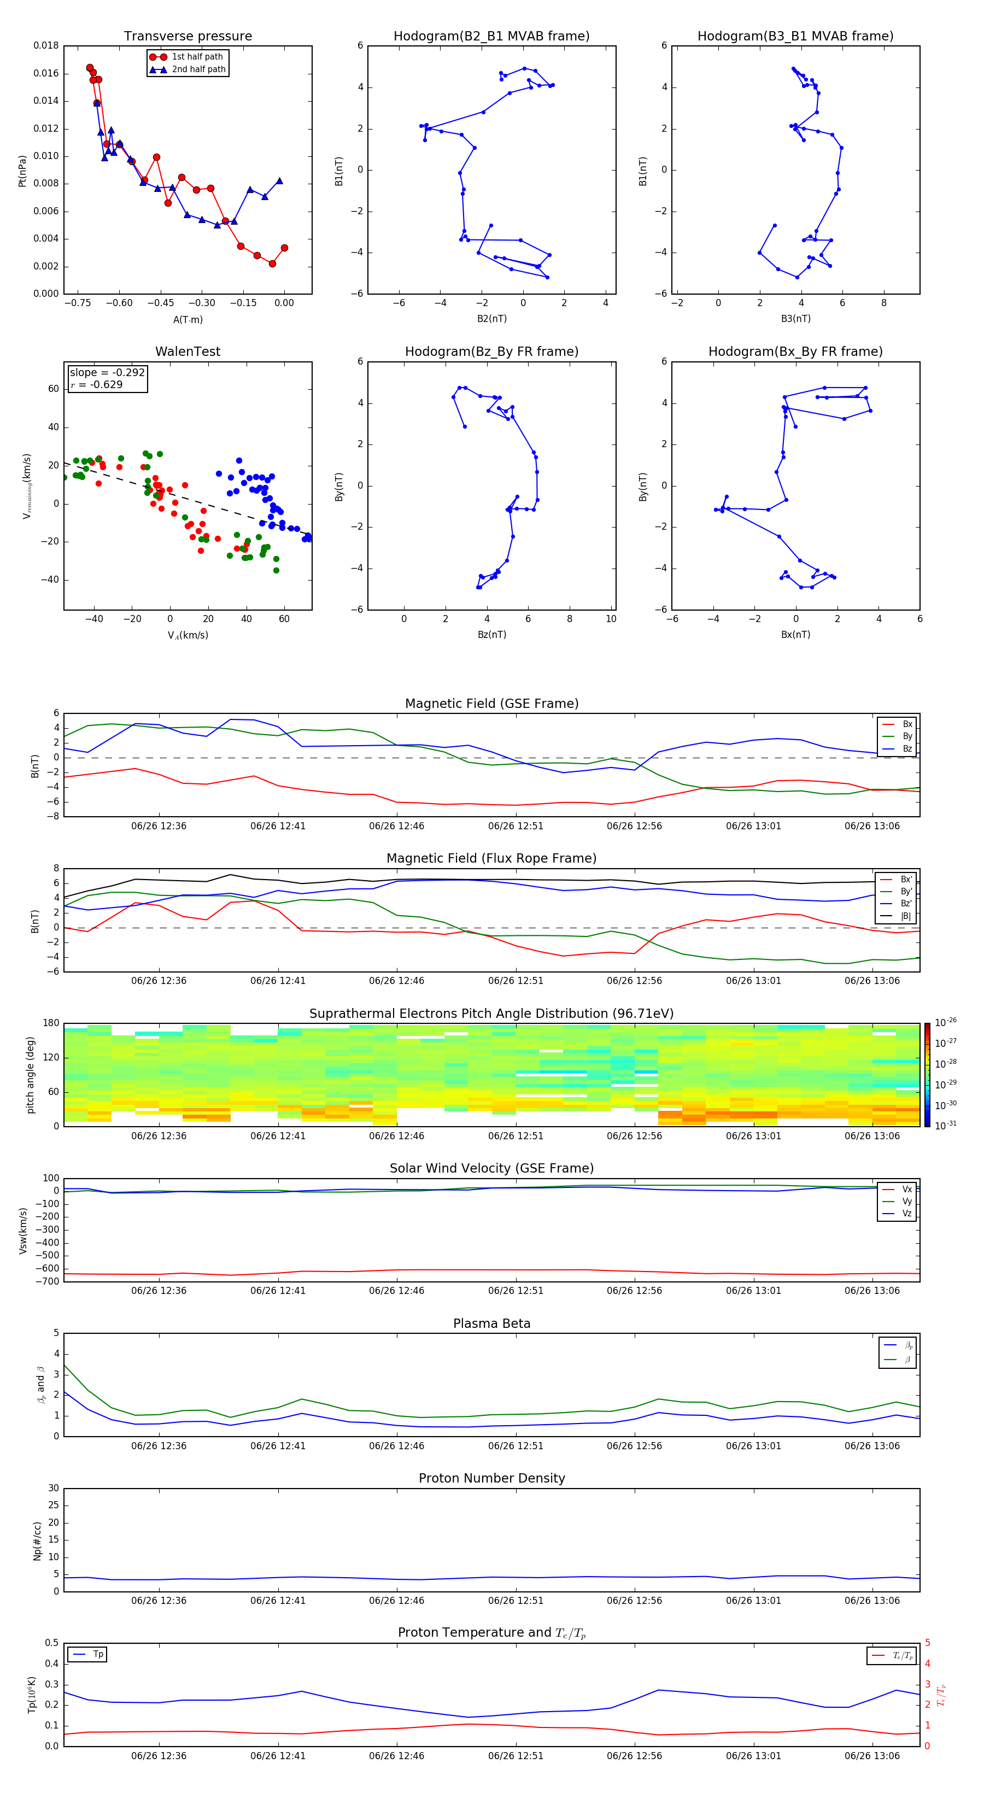Screen dimensions: 984x1804
Task: Click the 'Proton Number Density' title
Action: pos(491,1478)
